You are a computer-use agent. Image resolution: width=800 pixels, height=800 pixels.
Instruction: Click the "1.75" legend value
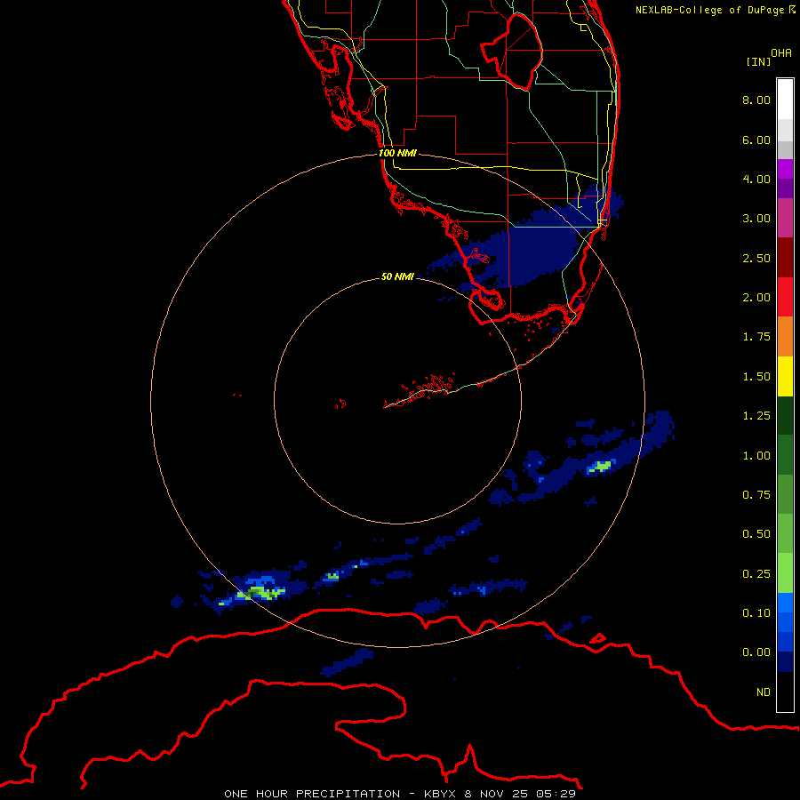click(x=756, y=337)
